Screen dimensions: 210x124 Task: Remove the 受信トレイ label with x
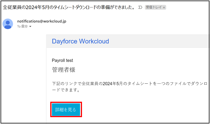click(164, 7)
